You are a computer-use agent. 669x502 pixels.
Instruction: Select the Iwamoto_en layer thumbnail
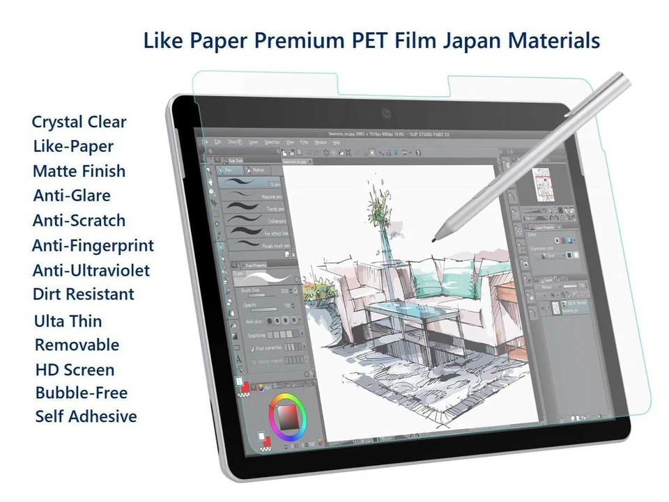click(557, 308)
